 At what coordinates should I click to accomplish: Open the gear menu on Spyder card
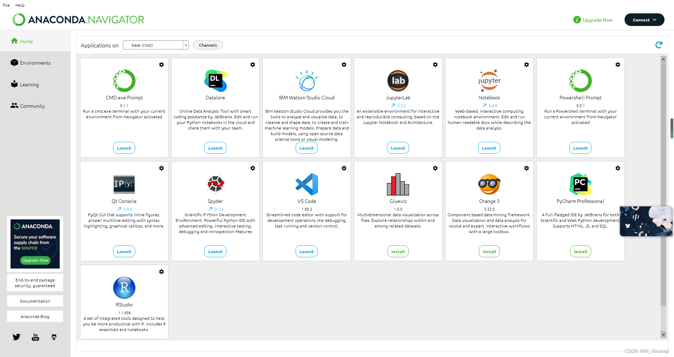coord(253,168)
